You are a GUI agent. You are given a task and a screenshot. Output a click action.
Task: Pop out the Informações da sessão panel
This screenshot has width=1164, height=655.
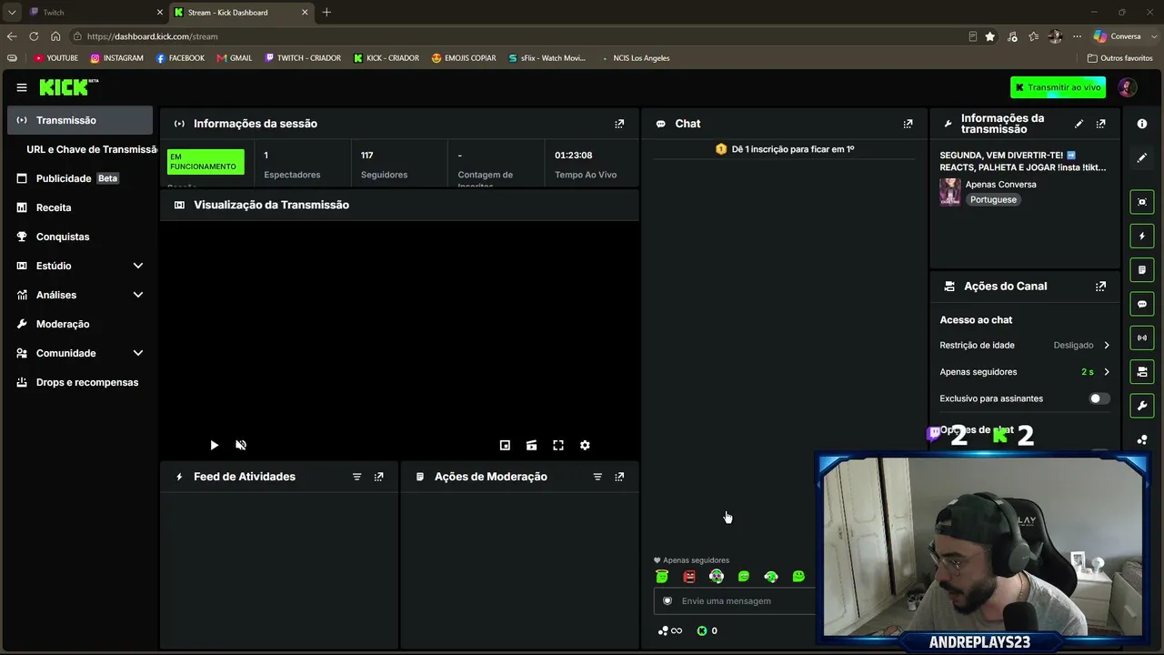tap(619, 124)
